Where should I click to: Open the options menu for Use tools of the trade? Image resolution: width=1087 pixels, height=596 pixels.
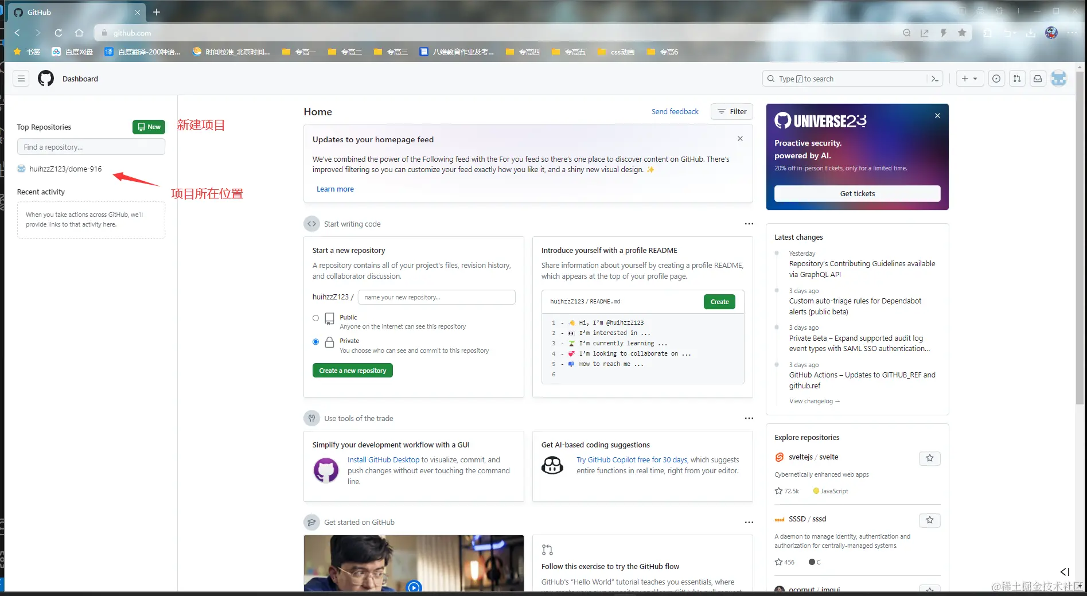[x=749, y=418]
